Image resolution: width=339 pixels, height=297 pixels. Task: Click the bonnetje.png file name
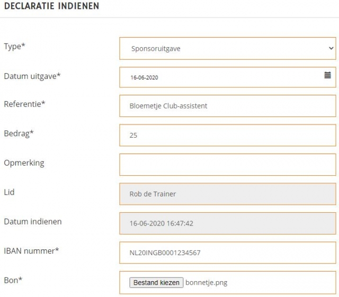click(x=206, y=282)
